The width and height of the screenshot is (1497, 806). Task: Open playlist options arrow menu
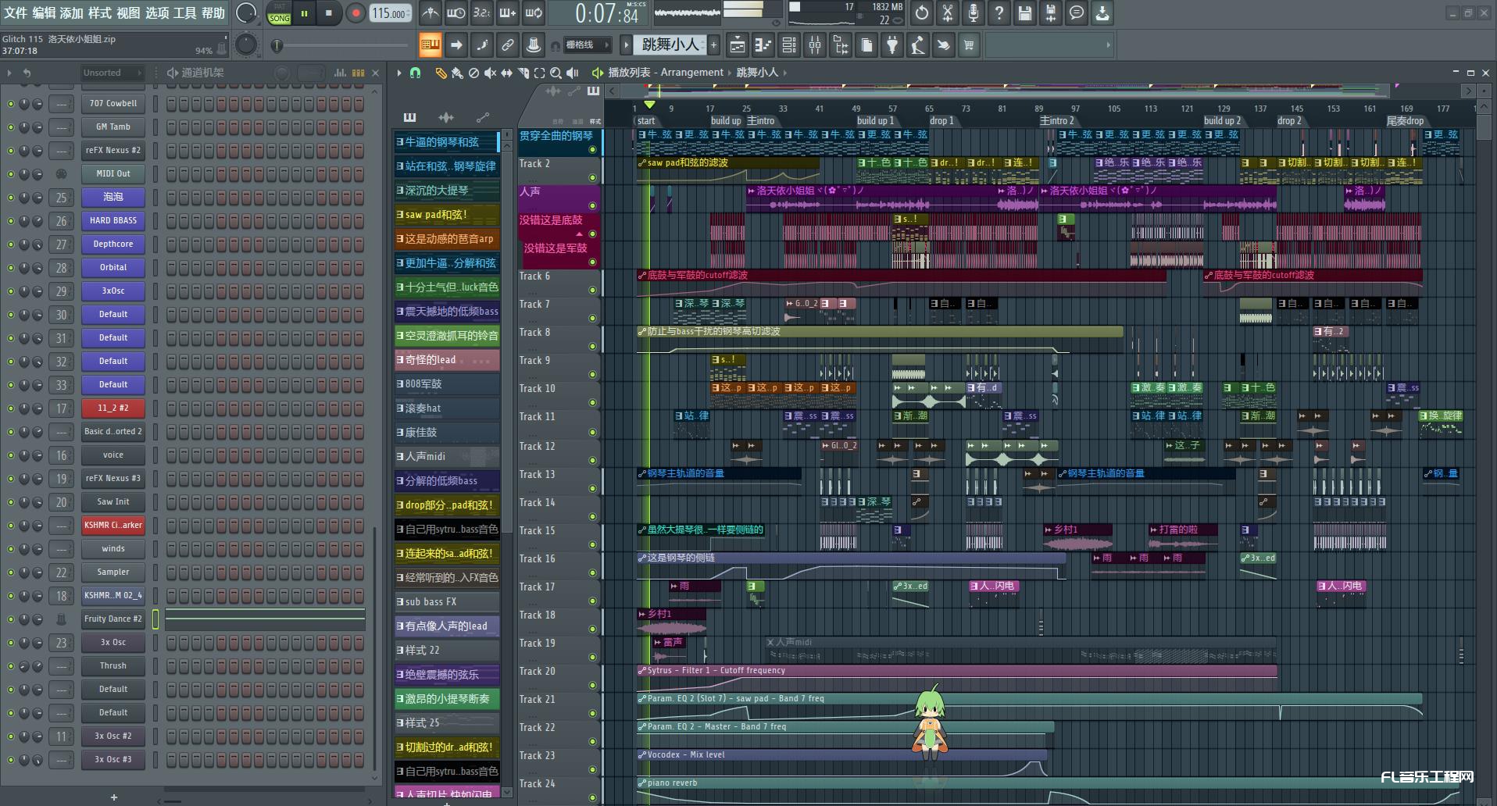399,73
